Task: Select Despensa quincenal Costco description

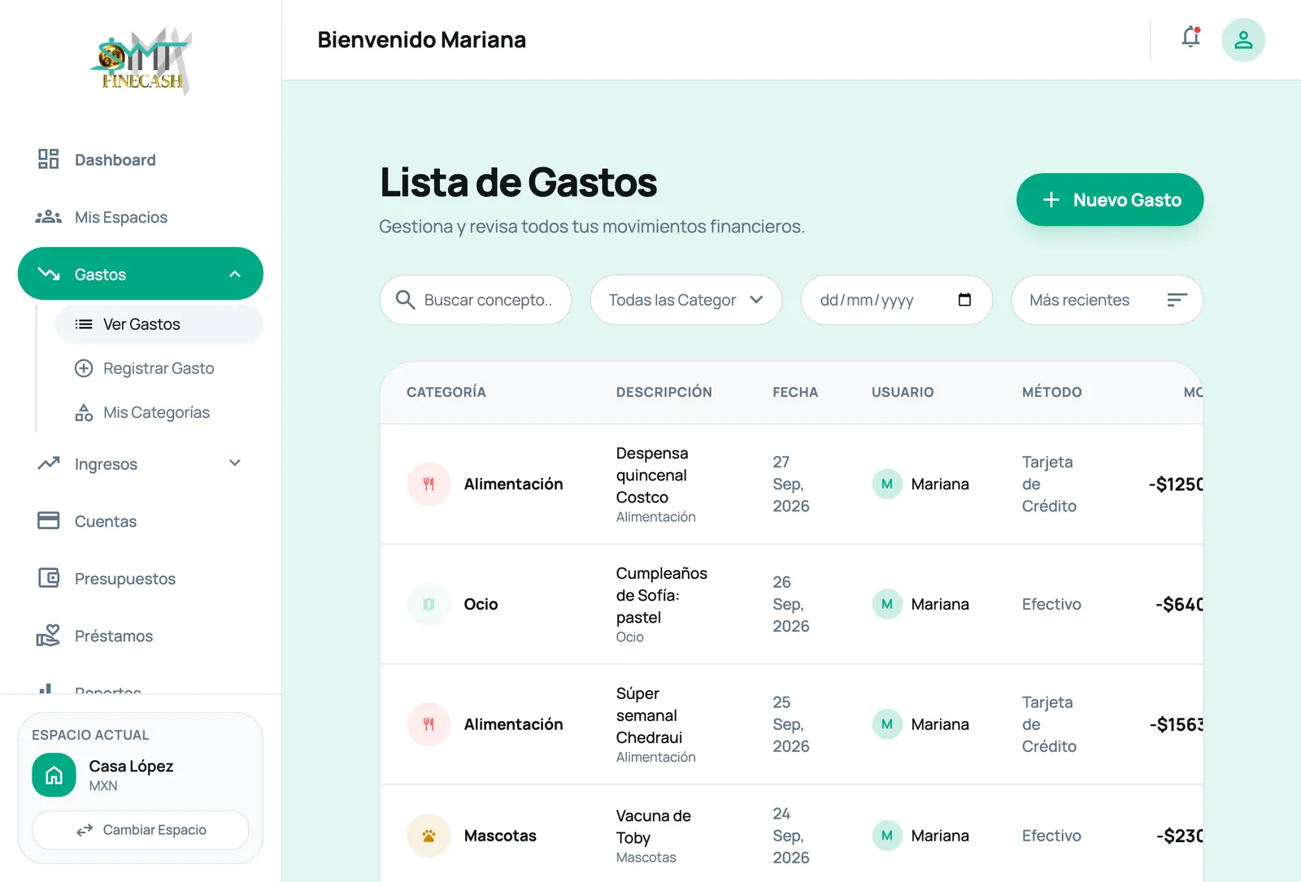Action: (x=652, y=476)
